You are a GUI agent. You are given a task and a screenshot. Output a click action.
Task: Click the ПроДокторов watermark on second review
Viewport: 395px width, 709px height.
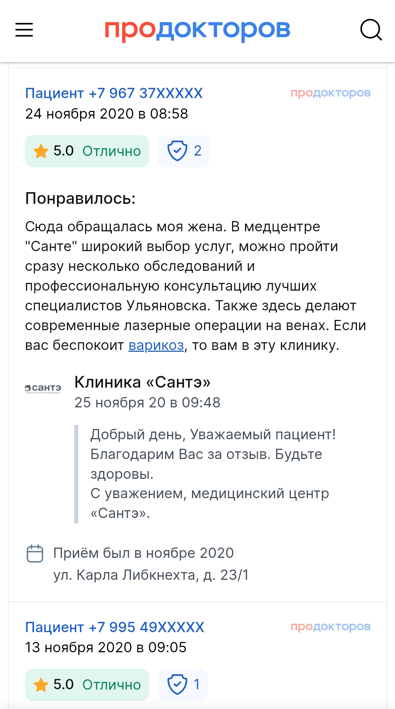pos(331,627)
